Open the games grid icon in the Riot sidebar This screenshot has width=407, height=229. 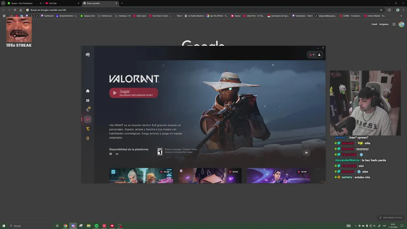[88, 101]
